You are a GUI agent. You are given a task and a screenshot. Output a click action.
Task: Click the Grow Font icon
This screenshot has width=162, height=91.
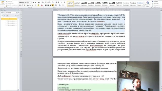(x=33, y=2)
